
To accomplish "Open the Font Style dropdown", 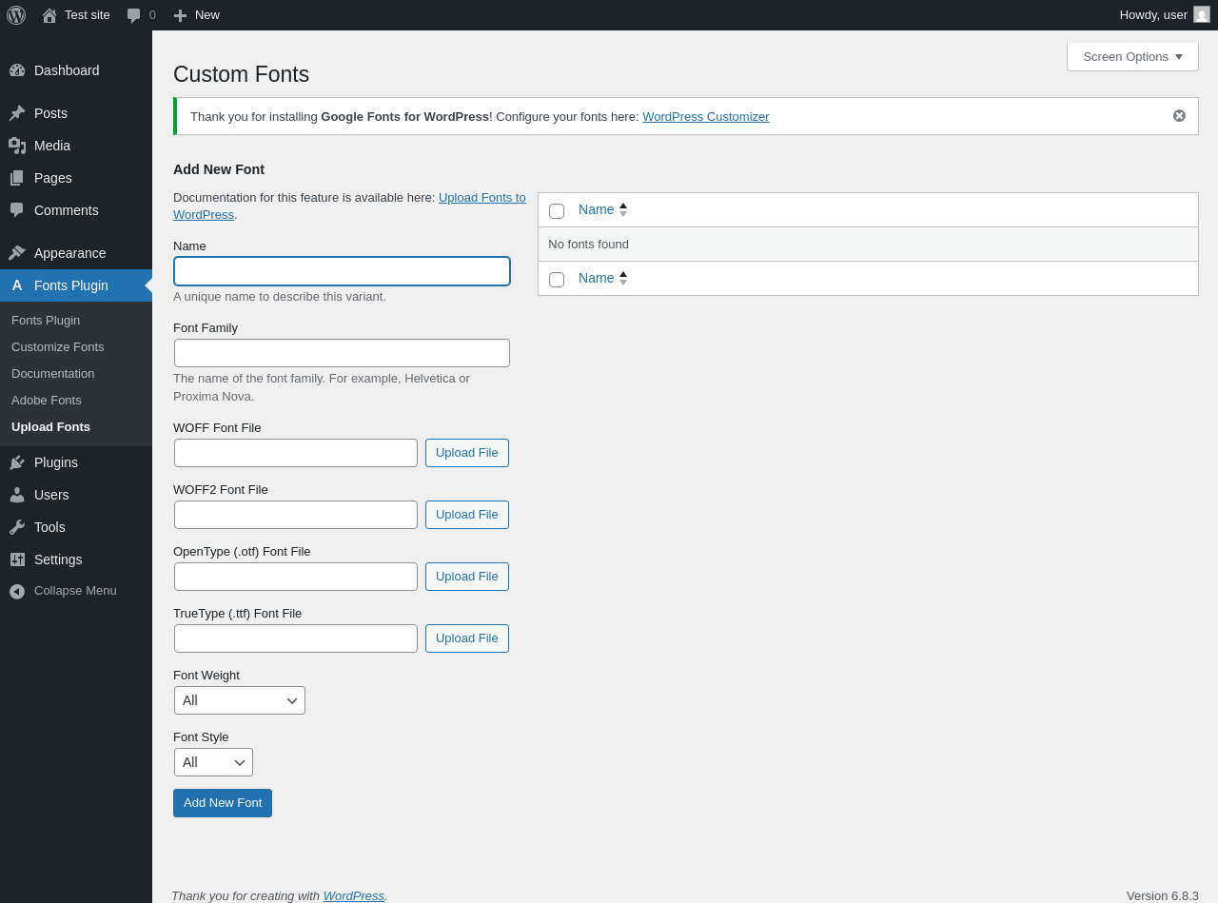I will pos(213,762).
